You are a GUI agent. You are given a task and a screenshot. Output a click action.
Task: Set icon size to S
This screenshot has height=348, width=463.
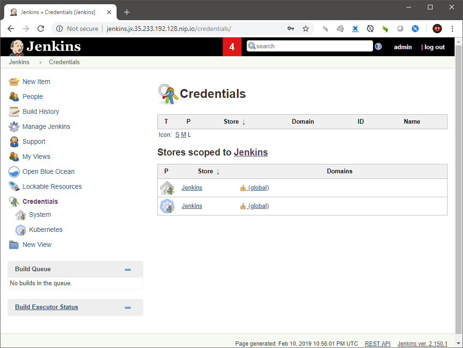[x=177, y=135]
